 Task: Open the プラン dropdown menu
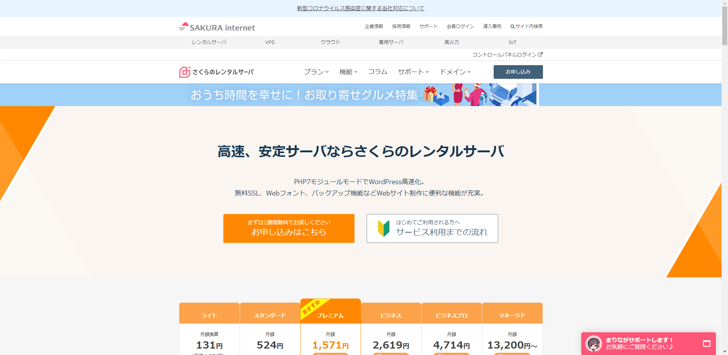pos(316,72)
